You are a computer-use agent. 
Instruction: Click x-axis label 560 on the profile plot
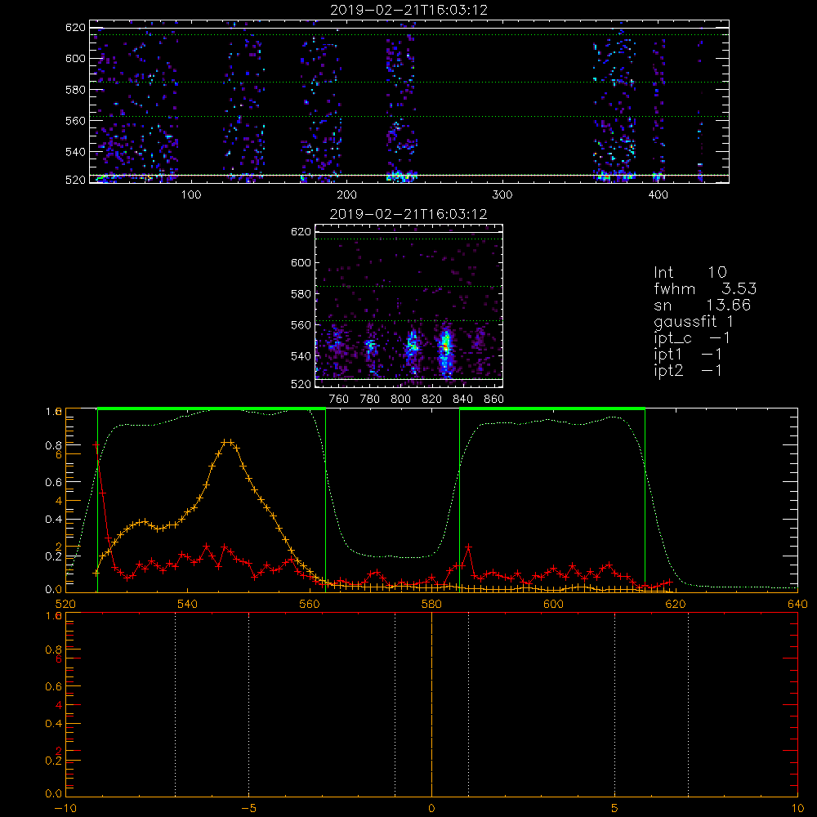click(x=310, y=604)
